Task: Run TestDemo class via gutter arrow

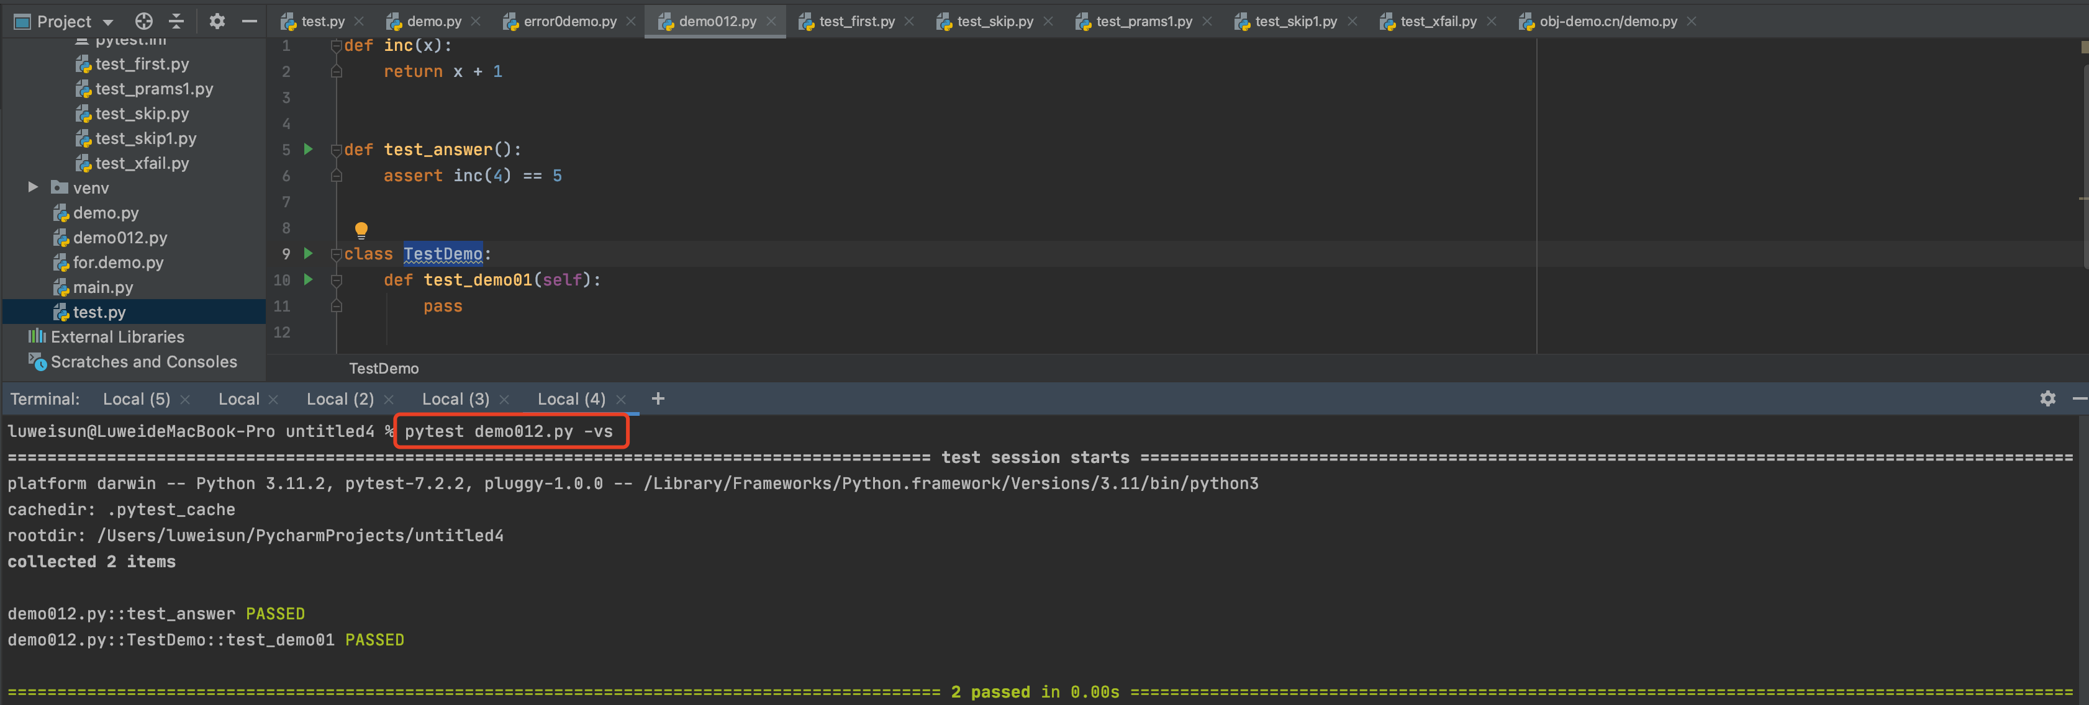Action: tap(308, 254)
